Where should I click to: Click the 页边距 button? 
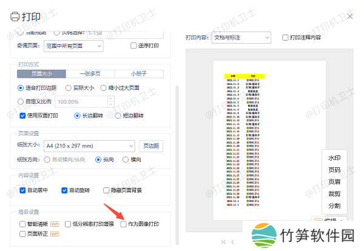151,146
